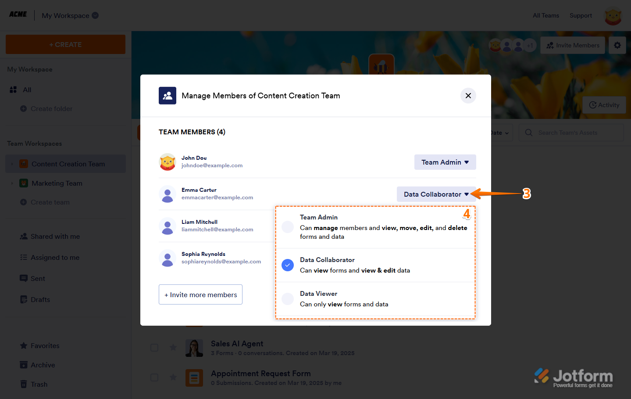Click Invite more members button
This screenshot has height=399, width=631.
[200, 295]
